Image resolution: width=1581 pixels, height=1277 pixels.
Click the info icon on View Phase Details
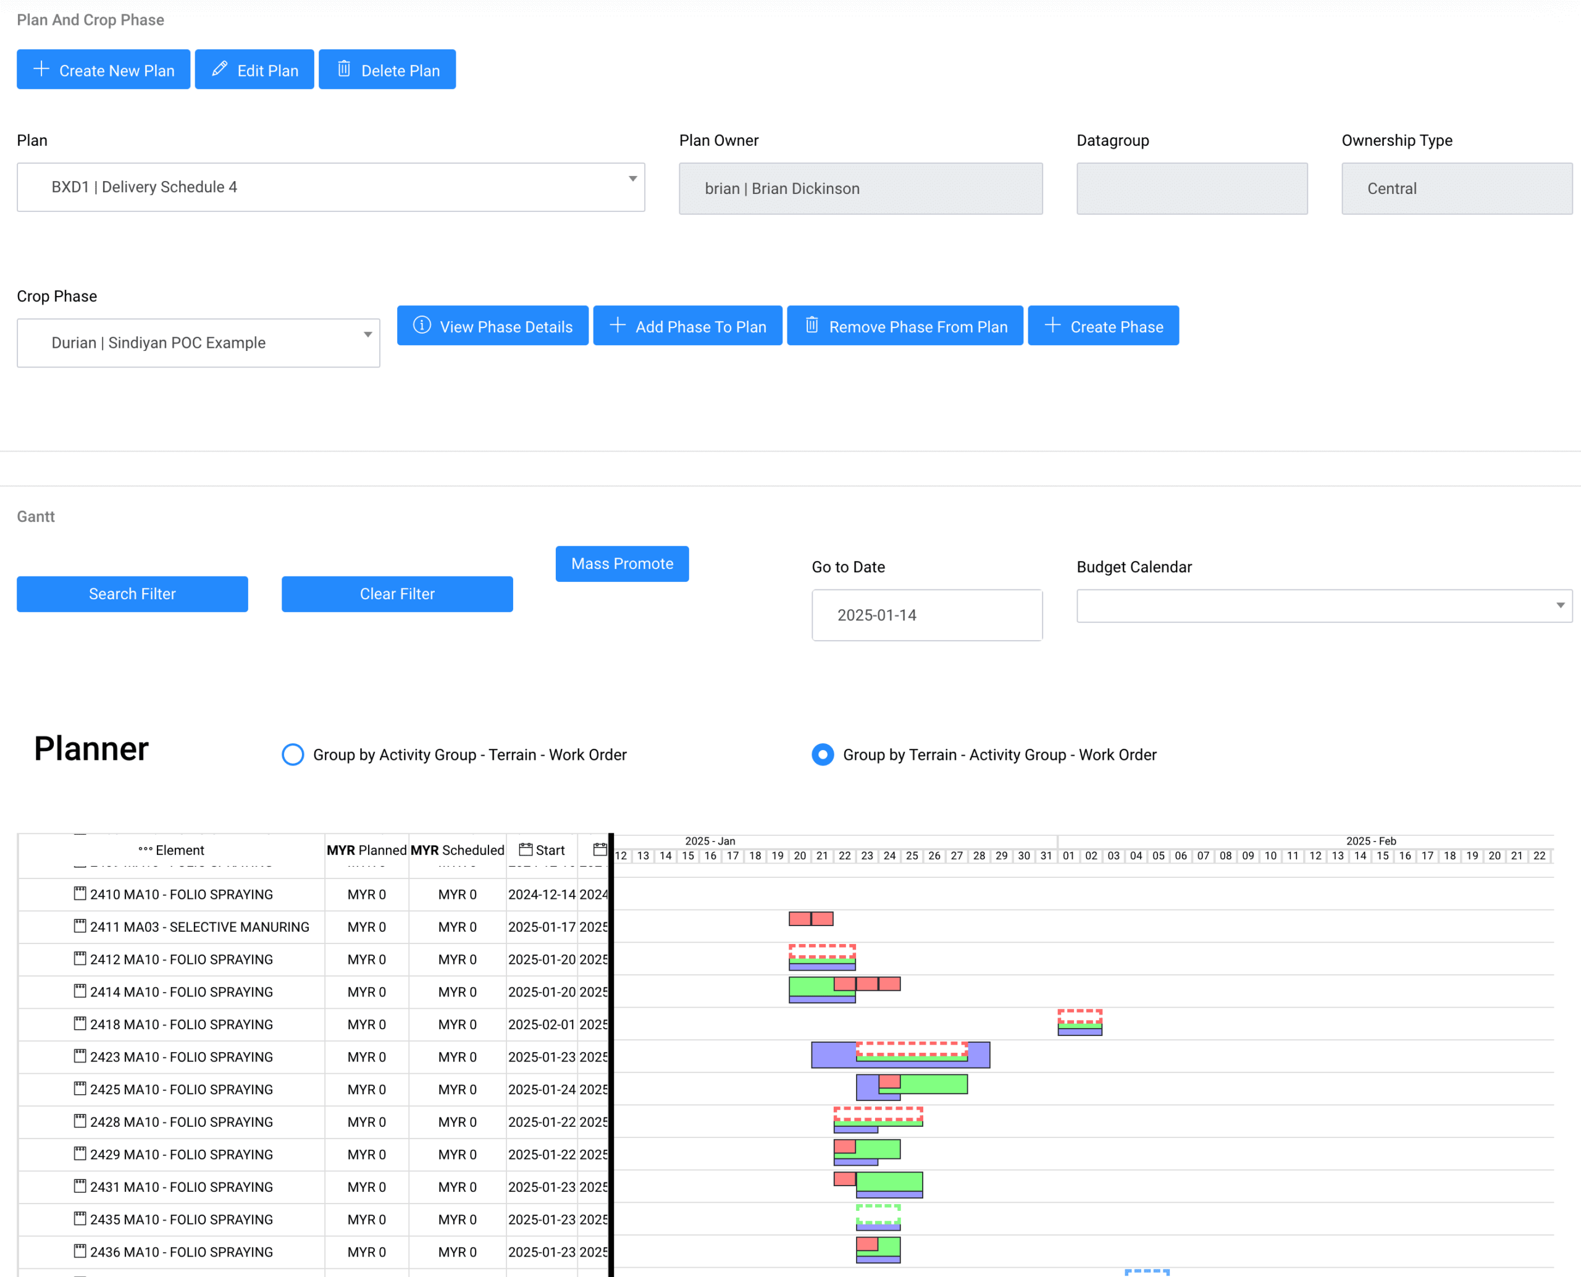tap(421, 325)
